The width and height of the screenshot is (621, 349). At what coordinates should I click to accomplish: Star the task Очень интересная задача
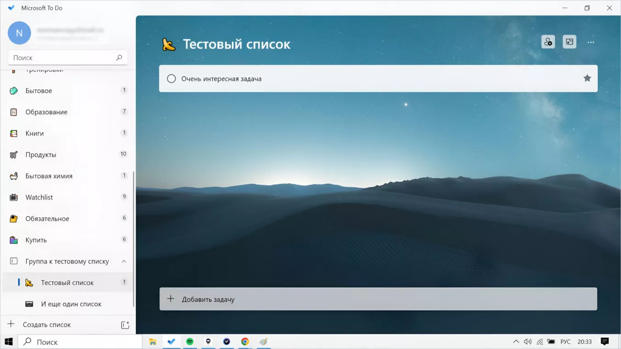pos(587,78)
